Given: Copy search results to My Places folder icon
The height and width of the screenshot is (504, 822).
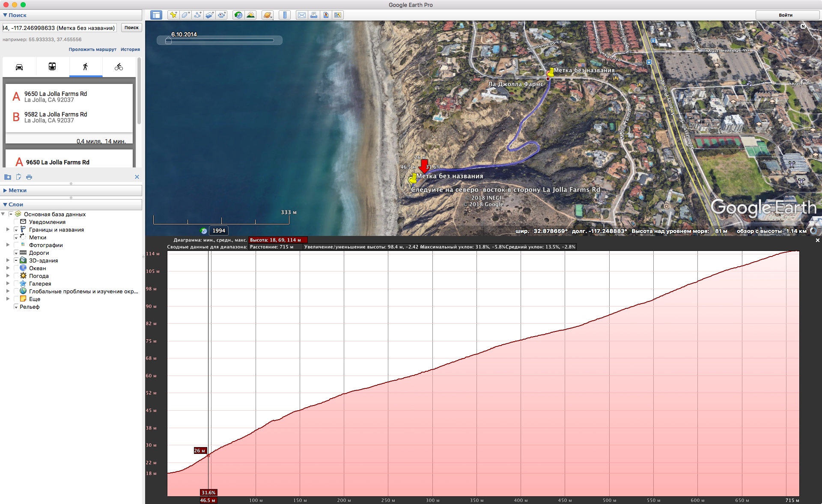Looking at the screenshot, I should (8, 177).
